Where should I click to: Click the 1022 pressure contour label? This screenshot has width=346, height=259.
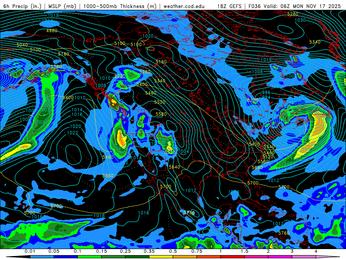tap(72, 133)
